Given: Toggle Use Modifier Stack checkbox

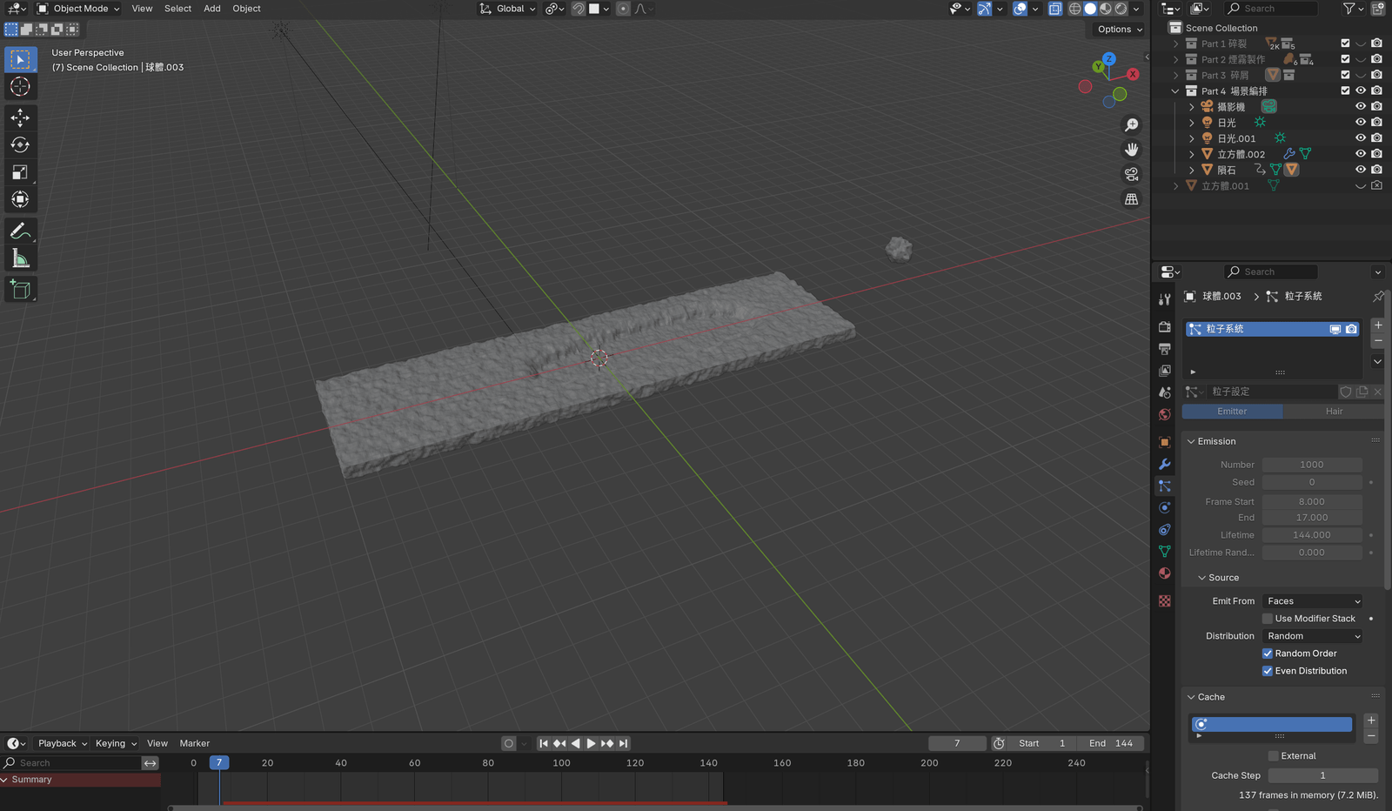Looking at the screenshot, I should 1268,619.
